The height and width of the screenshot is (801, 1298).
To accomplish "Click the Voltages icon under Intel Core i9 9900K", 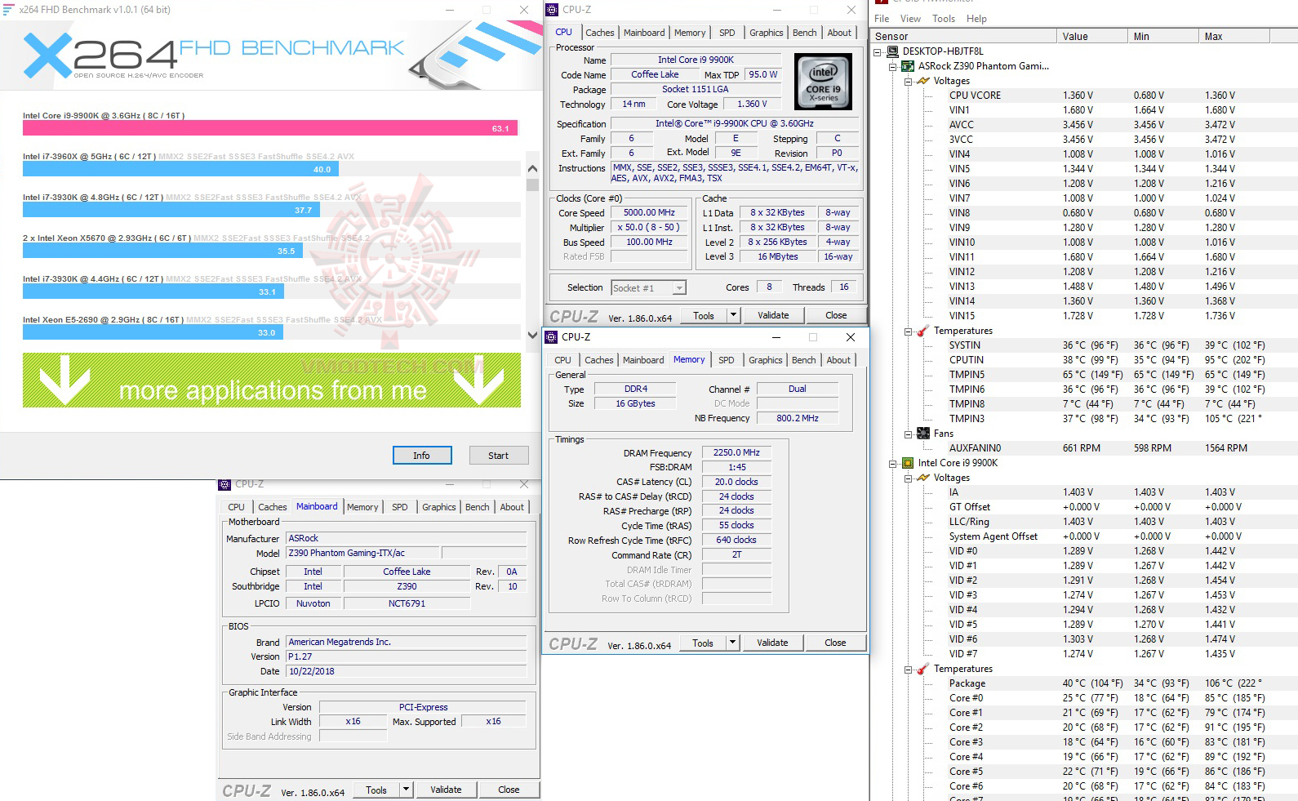I will [923, 478].
